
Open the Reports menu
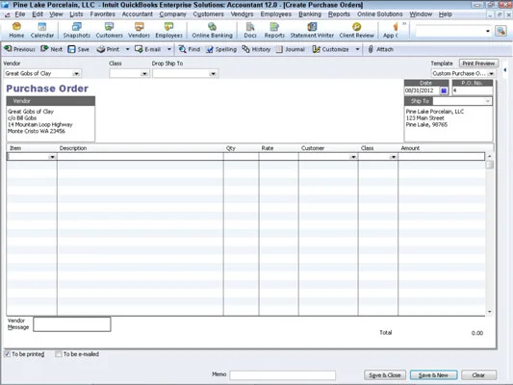[x=339, y=14]
